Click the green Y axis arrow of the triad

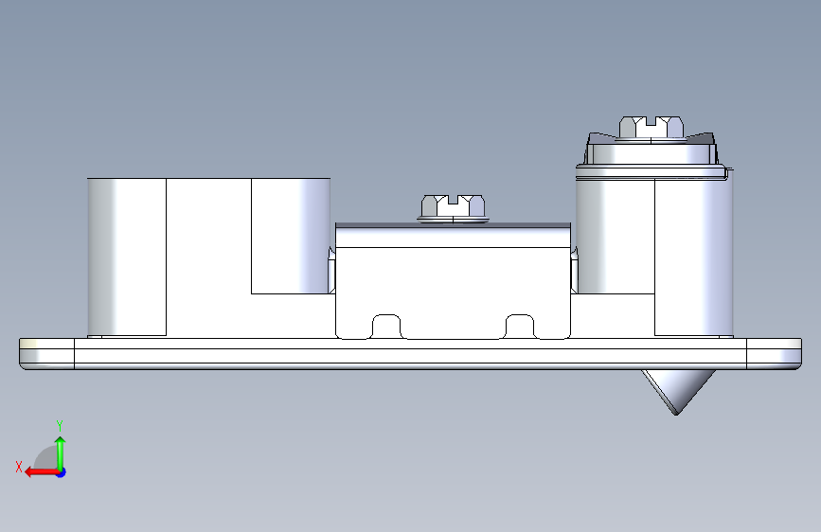coord(61,452)
